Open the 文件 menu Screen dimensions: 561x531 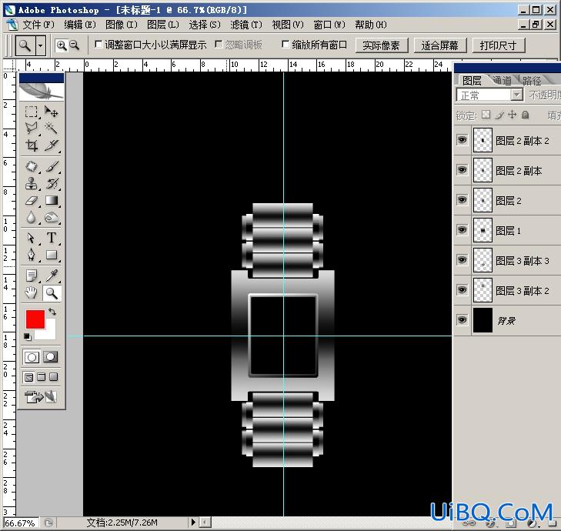(38, 25)
